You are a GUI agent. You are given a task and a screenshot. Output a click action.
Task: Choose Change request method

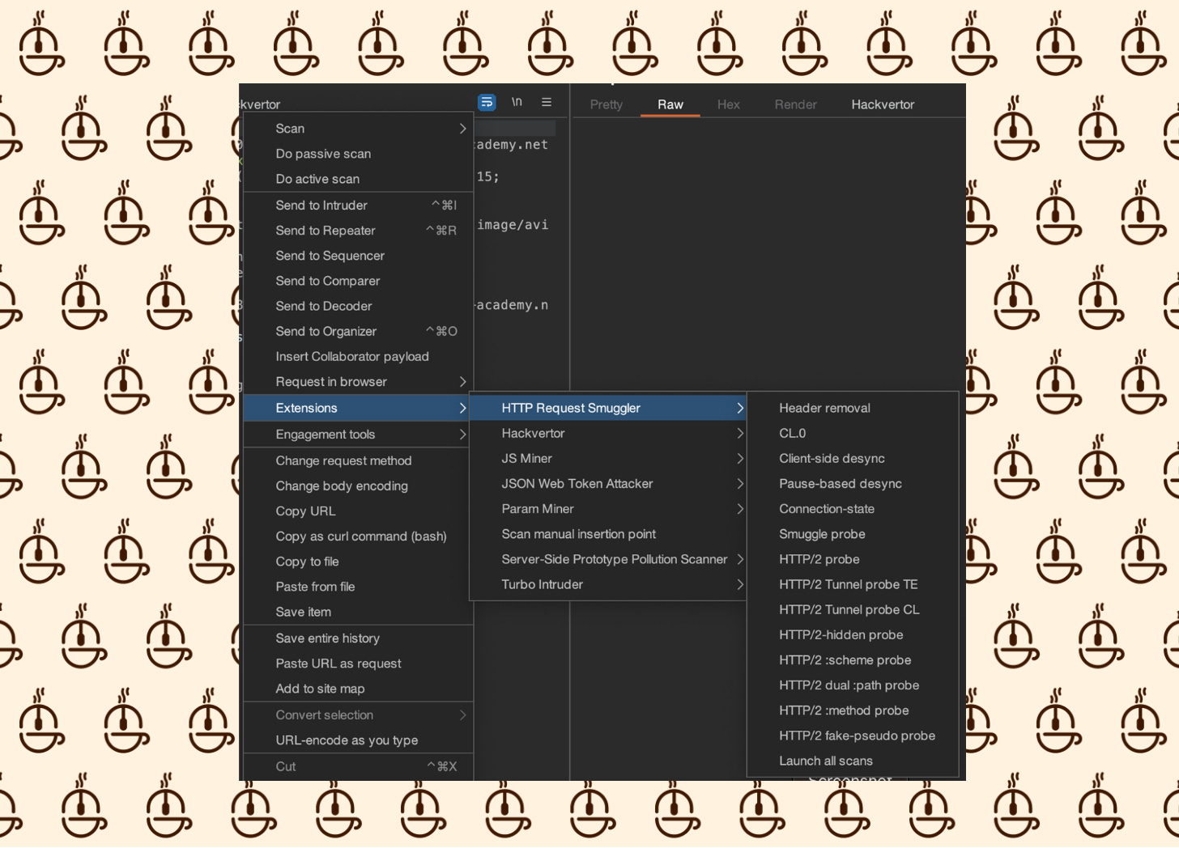pyautogui.click(x=359, y=460)
